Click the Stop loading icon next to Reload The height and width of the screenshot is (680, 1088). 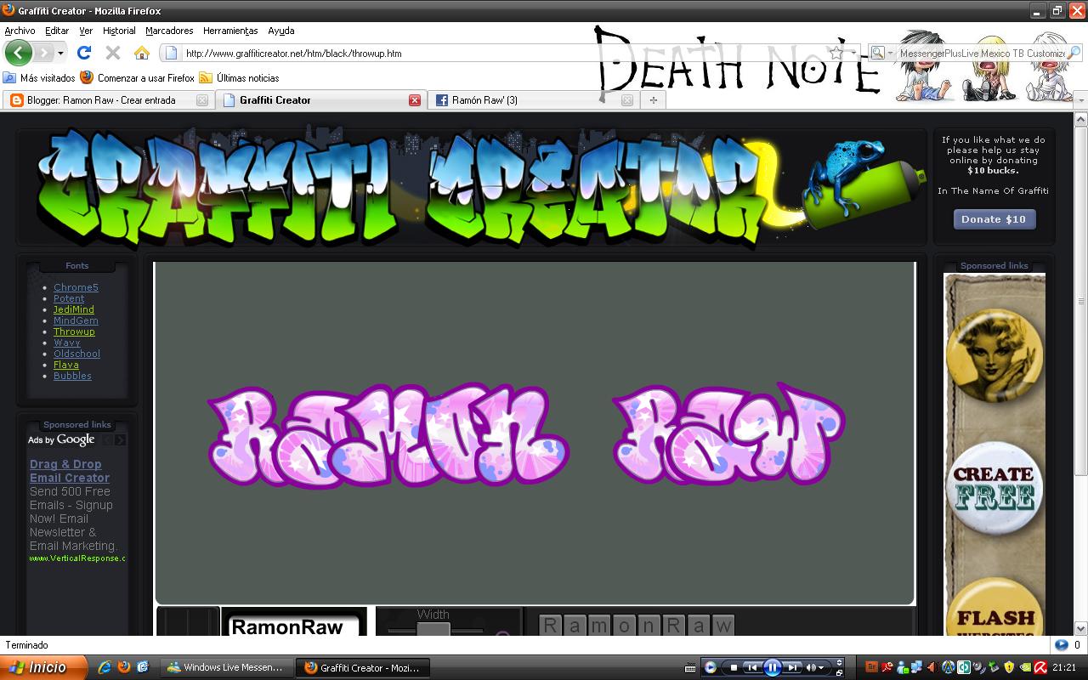pyautogui.click(x=111, y=51)
